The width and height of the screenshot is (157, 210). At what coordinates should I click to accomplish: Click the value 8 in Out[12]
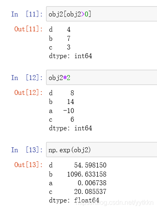72,93
